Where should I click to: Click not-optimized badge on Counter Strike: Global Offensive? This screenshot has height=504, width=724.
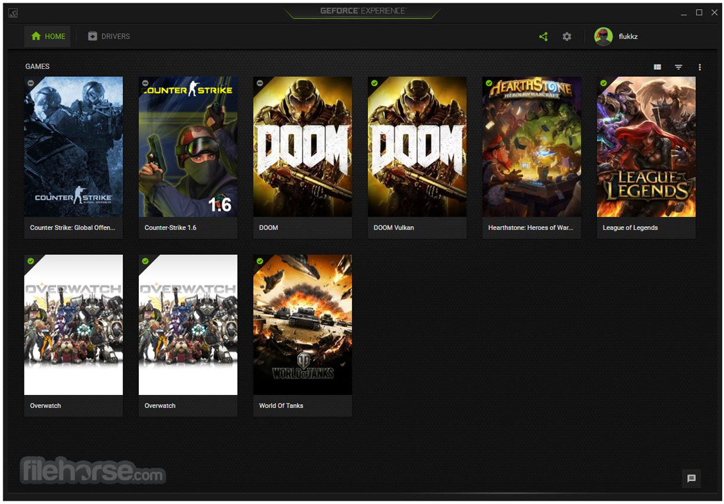coord(31,83)
